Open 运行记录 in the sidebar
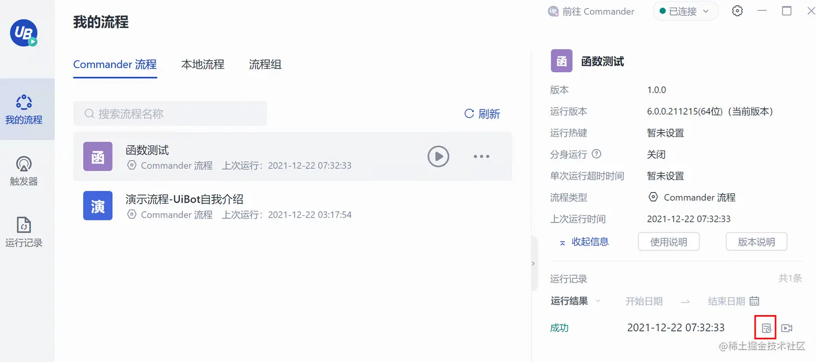 pos(24,232)
